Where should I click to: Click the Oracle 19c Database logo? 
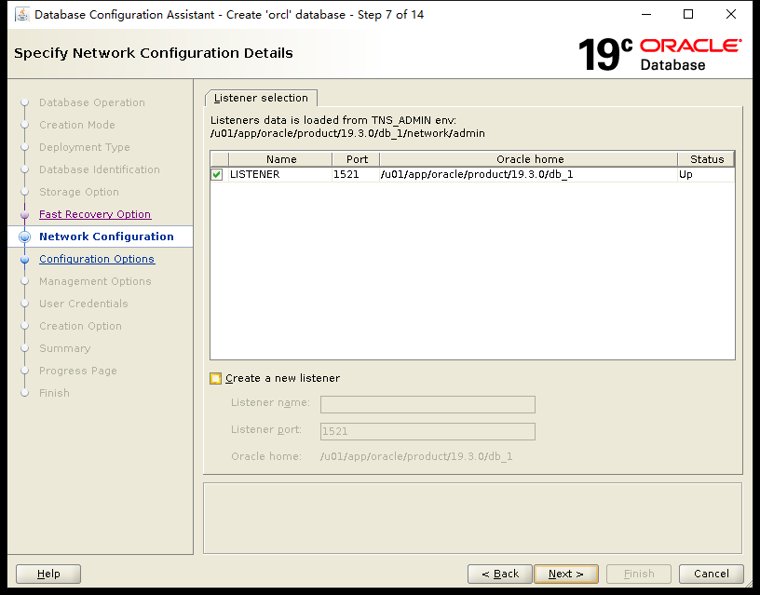660,54
